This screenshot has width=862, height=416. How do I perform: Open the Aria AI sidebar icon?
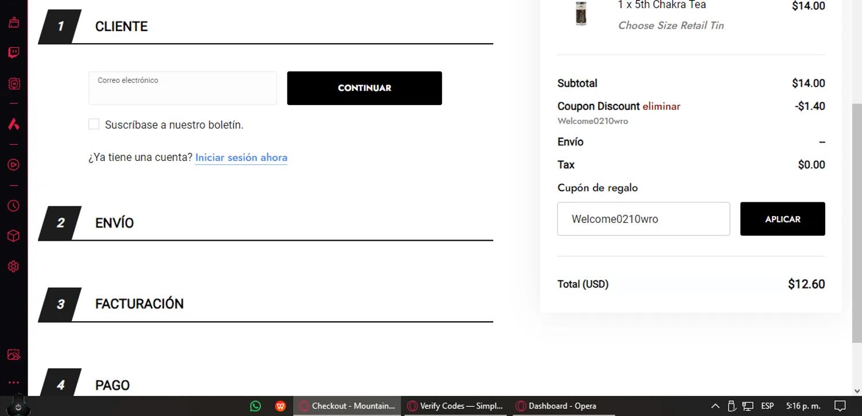pos(14,124)
